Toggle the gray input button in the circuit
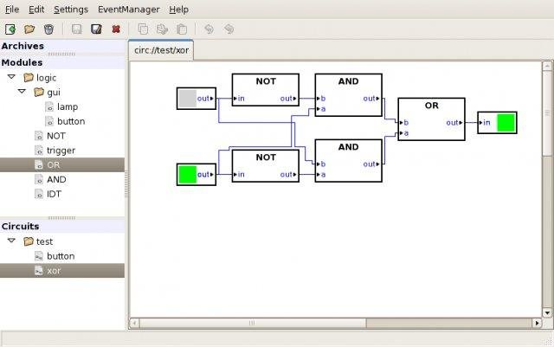 click(188, 99)
